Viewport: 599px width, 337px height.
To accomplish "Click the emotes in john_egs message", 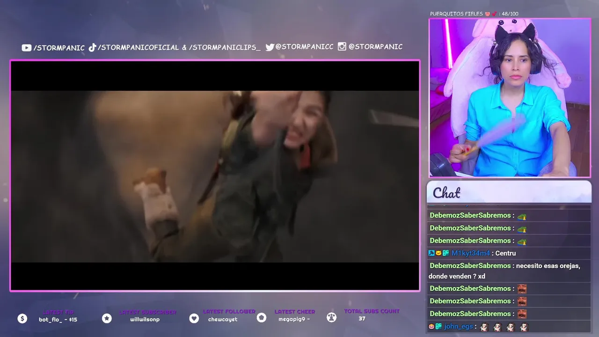I will tap(504, 327).
